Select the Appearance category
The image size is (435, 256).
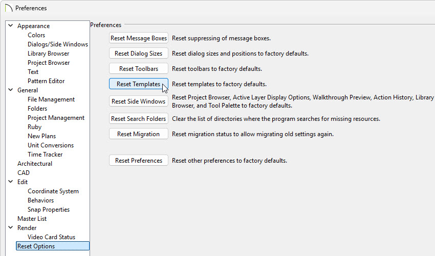[x=34, y=26]
